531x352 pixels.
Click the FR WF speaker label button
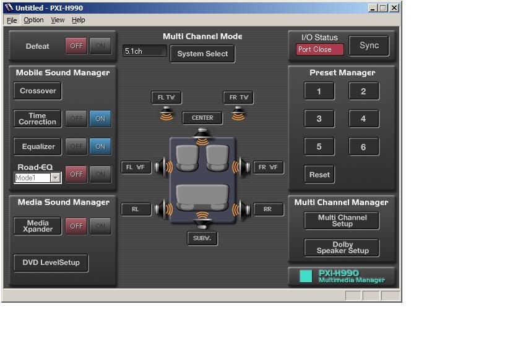tap(269, 167)
